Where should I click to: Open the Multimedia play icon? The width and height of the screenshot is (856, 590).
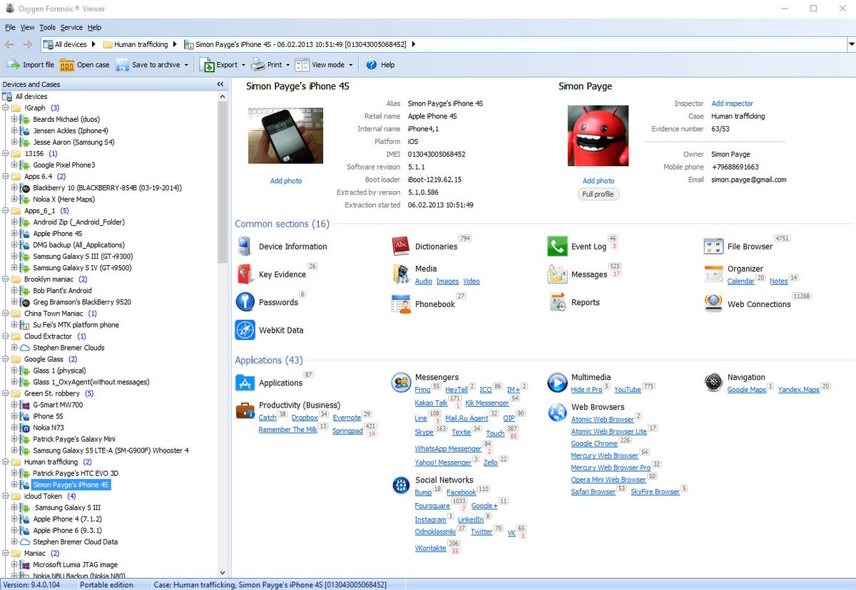pos(557,383)
